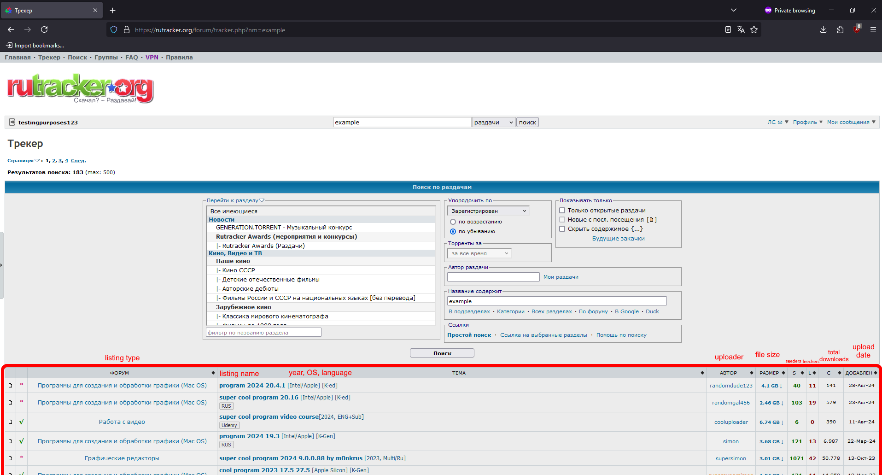This screenshot has height=475, width=882.
Task: Download torrent 4.1 GB for program 2024 20.4.1
Action: coord(771,386)
